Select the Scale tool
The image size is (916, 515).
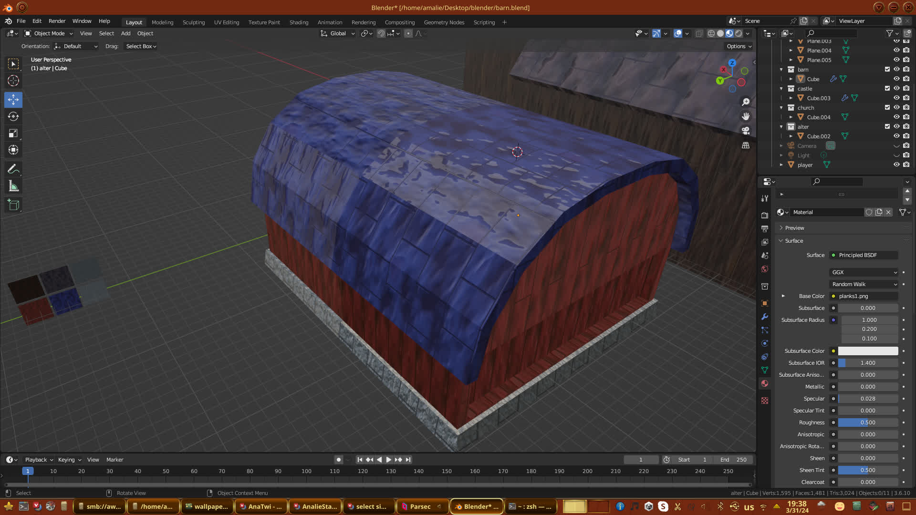(13, 134)
